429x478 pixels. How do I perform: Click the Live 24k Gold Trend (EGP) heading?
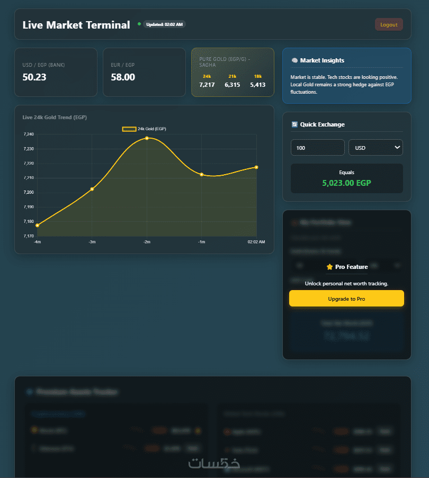[55, 118]
